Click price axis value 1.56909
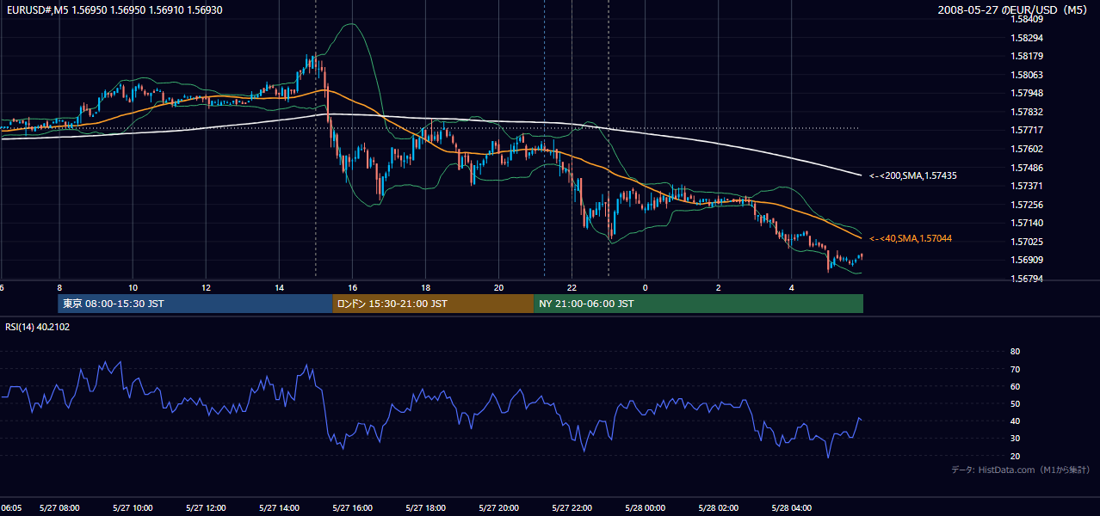The height and width of the screenshot is (516, 1100). 1029,260
